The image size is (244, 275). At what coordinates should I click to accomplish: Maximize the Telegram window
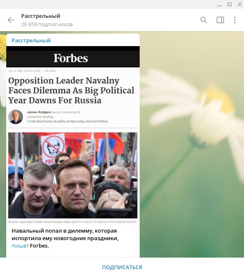click(x=229, y=5)
